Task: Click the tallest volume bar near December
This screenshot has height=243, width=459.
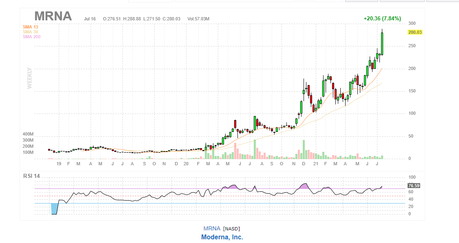Action: [x=304, y=149]
